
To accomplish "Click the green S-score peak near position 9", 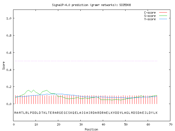I will (x=33, y=90).
